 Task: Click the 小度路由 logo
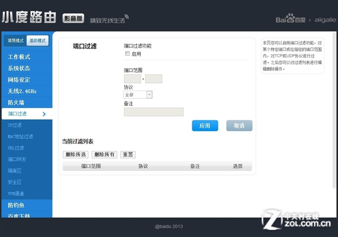point(29,17)
